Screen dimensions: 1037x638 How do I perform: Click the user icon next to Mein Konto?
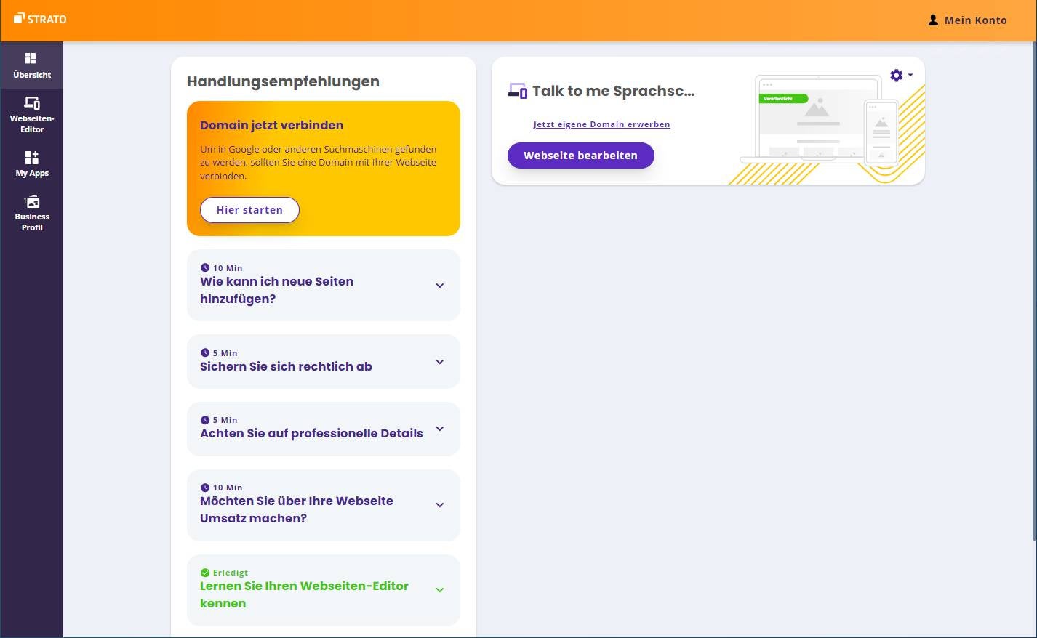933,20
